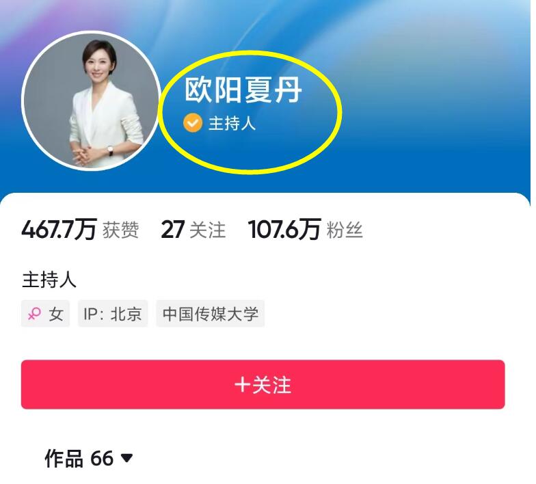Open the 27 关注 following list
536x484 pixels.
click(x=193, y=230)
